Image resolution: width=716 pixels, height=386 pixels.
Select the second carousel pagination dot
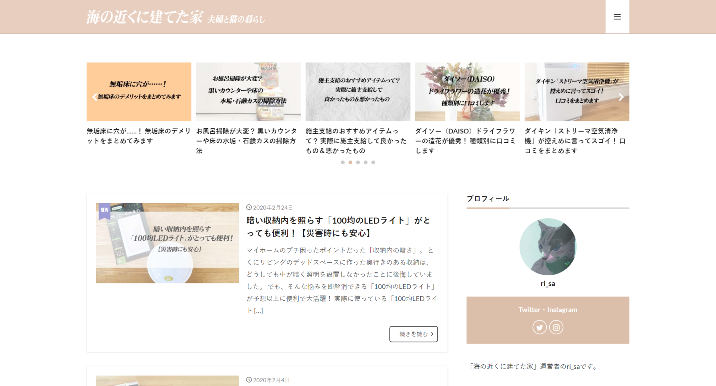[x=350, y=162]
